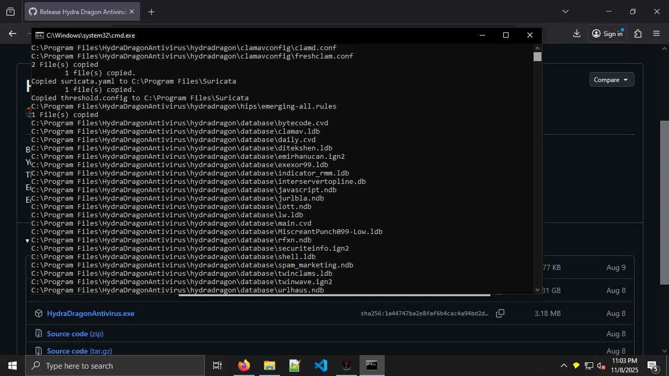
Task: Select the Release Hydra Dragon Antivirus tab
Action: point(82,11)
